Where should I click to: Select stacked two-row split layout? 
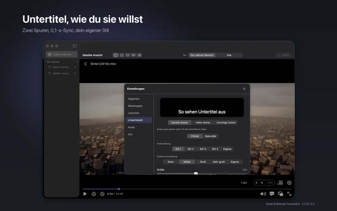(x=128, y=55)
